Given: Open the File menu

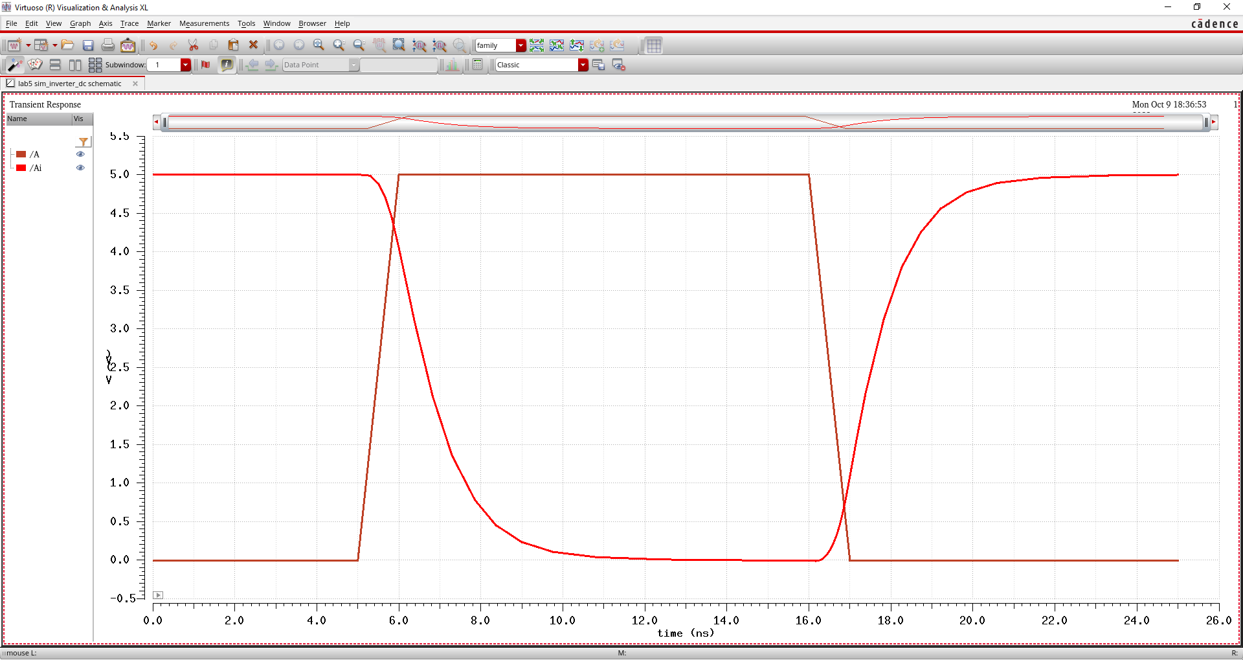Looking at the screenshot, I should click(11, 23).
